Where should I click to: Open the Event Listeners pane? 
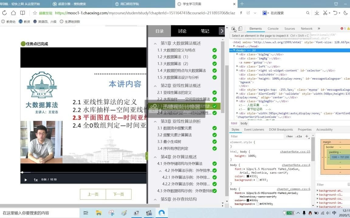point(254,130)
